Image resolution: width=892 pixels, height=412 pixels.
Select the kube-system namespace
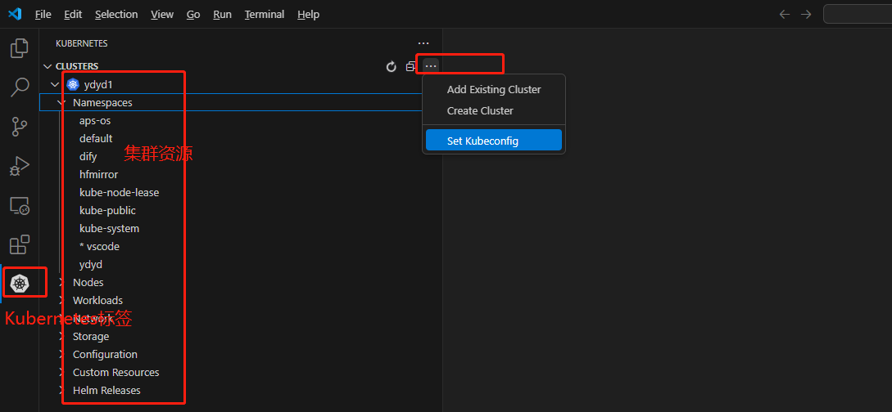(109, 228)
